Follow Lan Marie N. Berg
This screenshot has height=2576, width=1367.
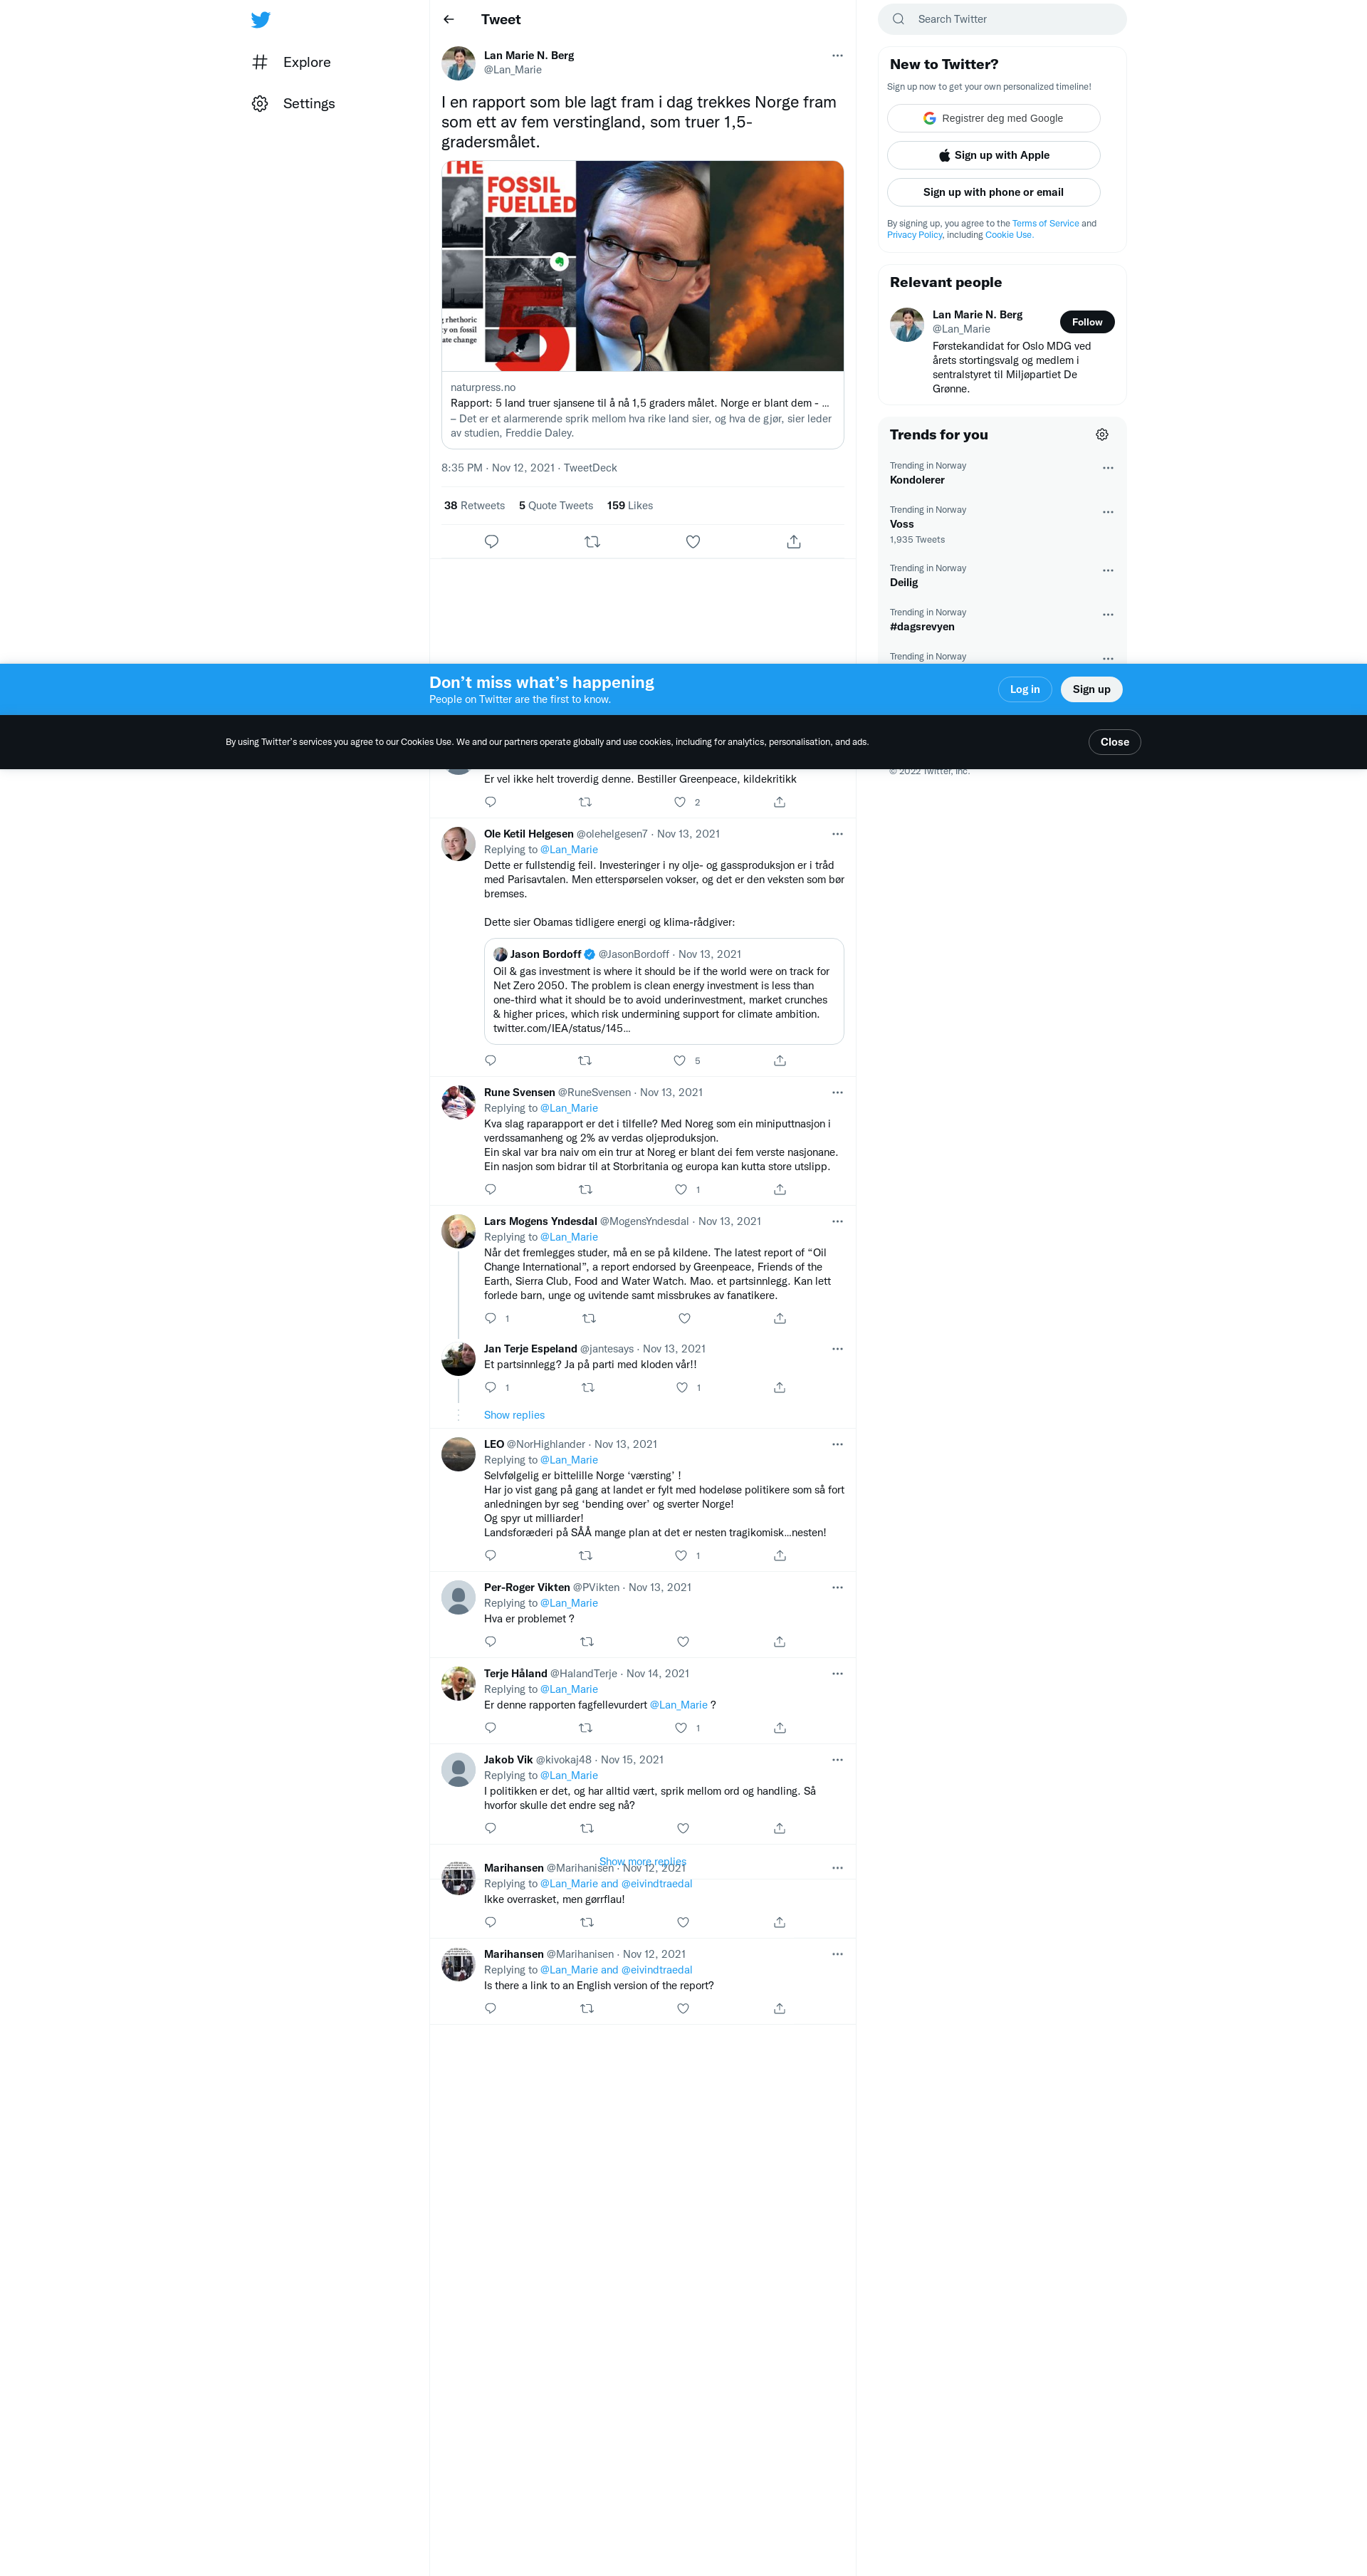tap(1087, 322)
